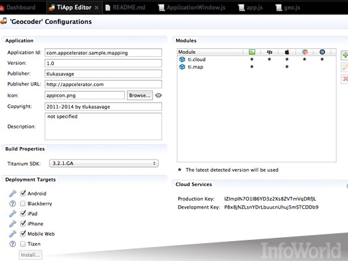
Task: Toggle the iPhone deployment target
Action: click(x=23, y=224)
